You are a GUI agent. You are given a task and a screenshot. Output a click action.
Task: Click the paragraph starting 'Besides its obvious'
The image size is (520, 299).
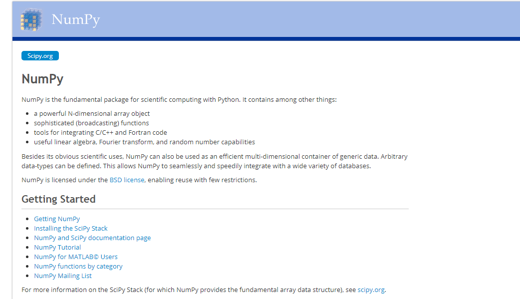point(215,161)
